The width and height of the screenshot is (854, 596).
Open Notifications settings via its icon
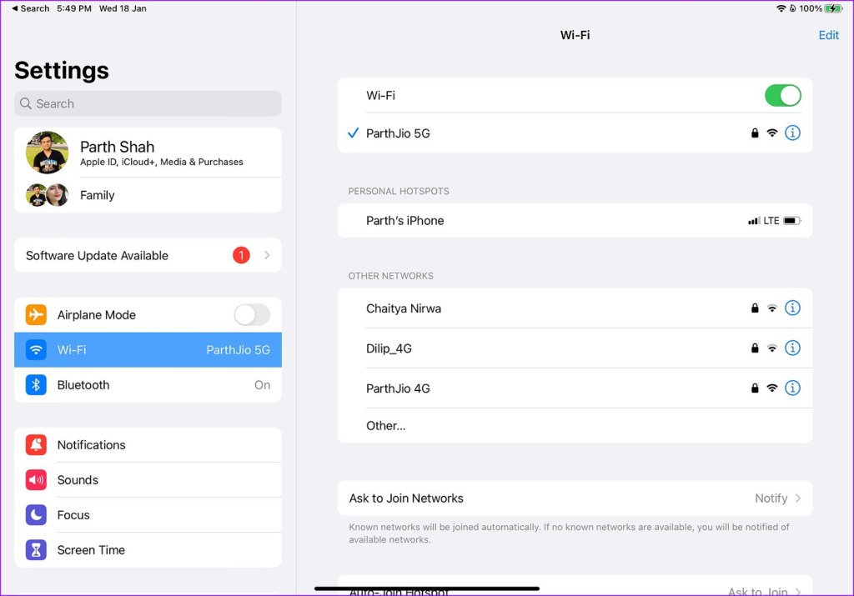35,444
